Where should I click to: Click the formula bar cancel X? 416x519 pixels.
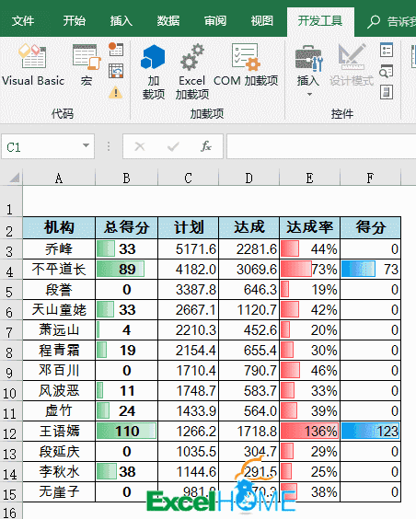click(x=140, y=146)
